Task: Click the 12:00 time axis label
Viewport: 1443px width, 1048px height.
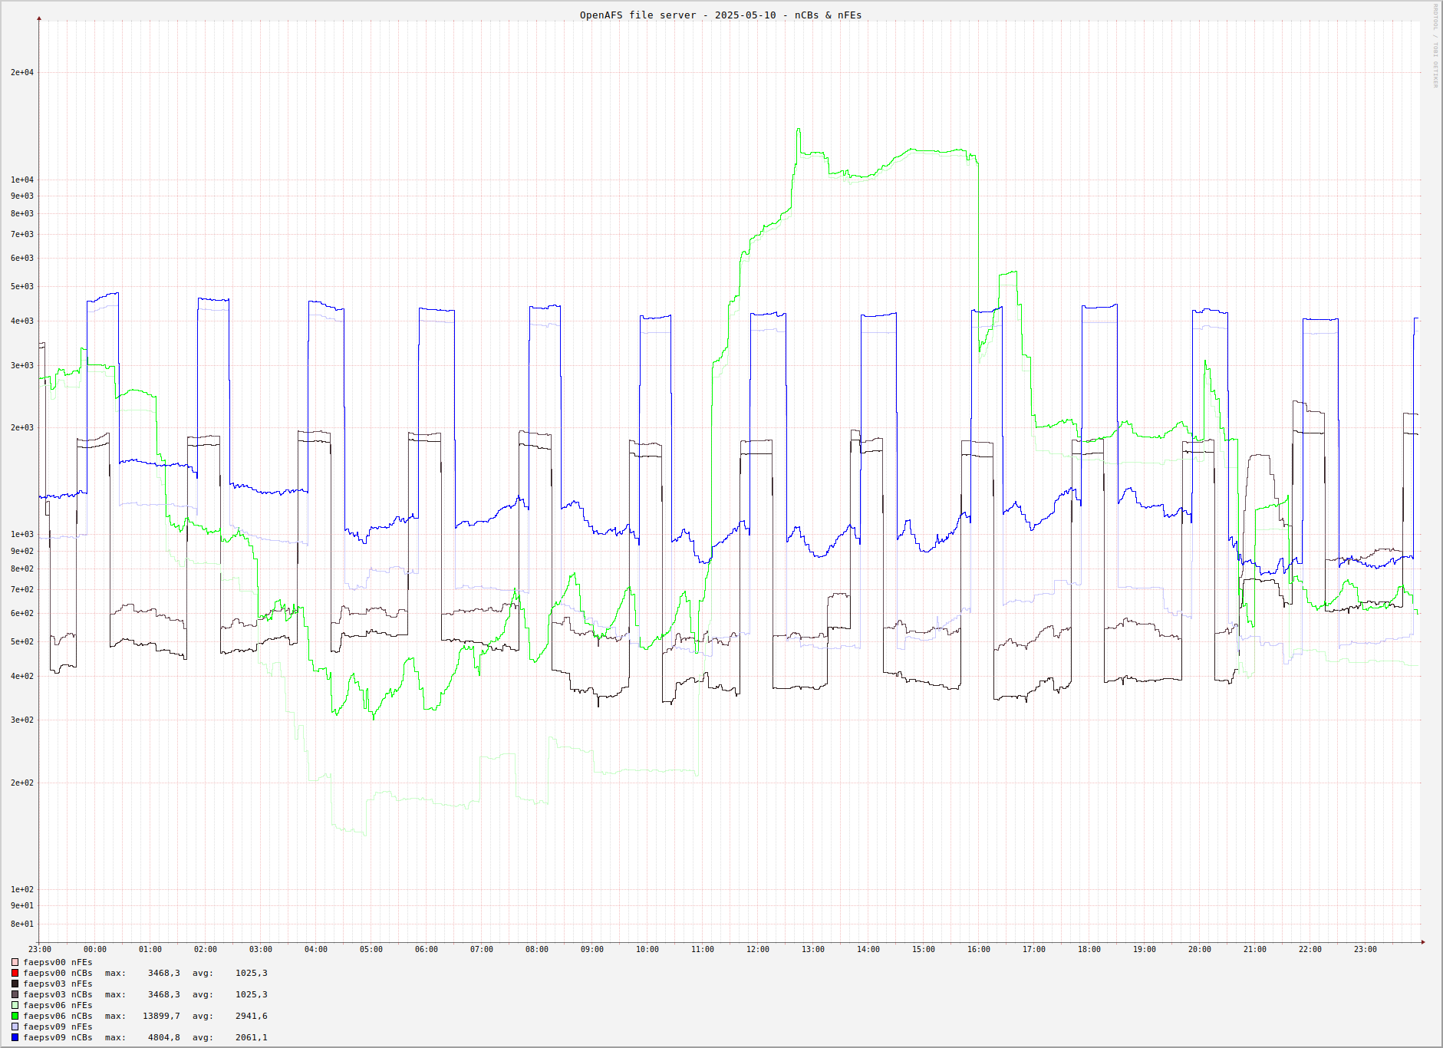Action: click(x=758, y=950)
